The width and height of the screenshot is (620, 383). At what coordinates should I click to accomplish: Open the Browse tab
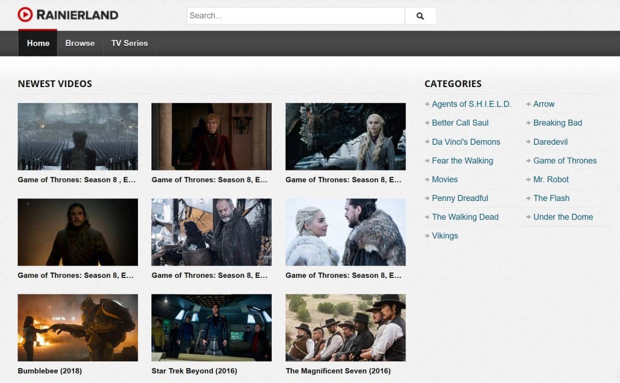(x=80, y=43)
